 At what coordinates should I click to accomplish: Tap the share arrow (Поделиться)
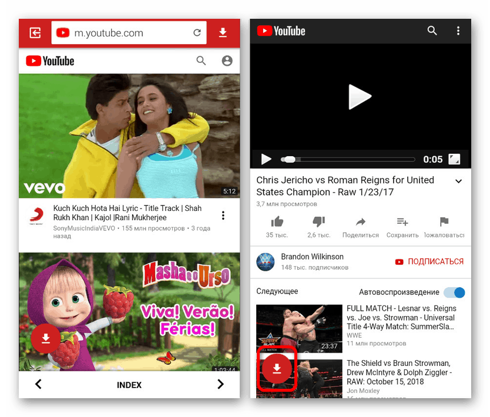(361, 222)
